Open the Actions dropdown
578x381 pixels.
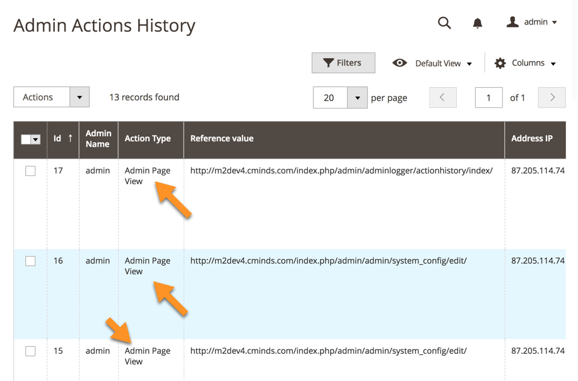coord(51,97)
